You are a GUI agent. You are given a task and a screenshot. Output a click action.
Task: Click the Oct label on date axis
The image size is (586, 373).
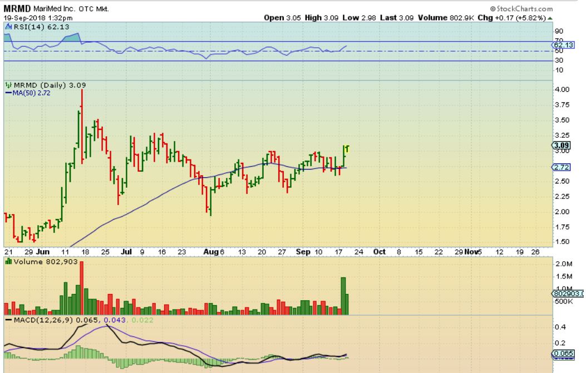coord(380,251)
